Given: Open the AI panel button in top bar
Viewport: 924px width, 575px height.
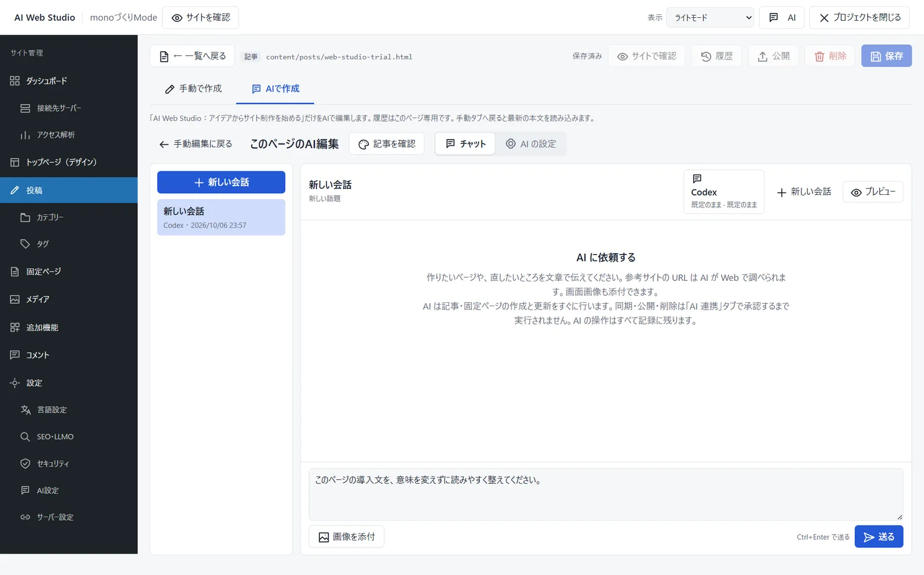Looking at the screenshot, I should 782,17.
